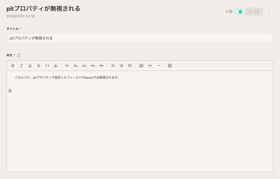Set heading level H2
The image size is (280, 179).
click(x=76, y=66)
